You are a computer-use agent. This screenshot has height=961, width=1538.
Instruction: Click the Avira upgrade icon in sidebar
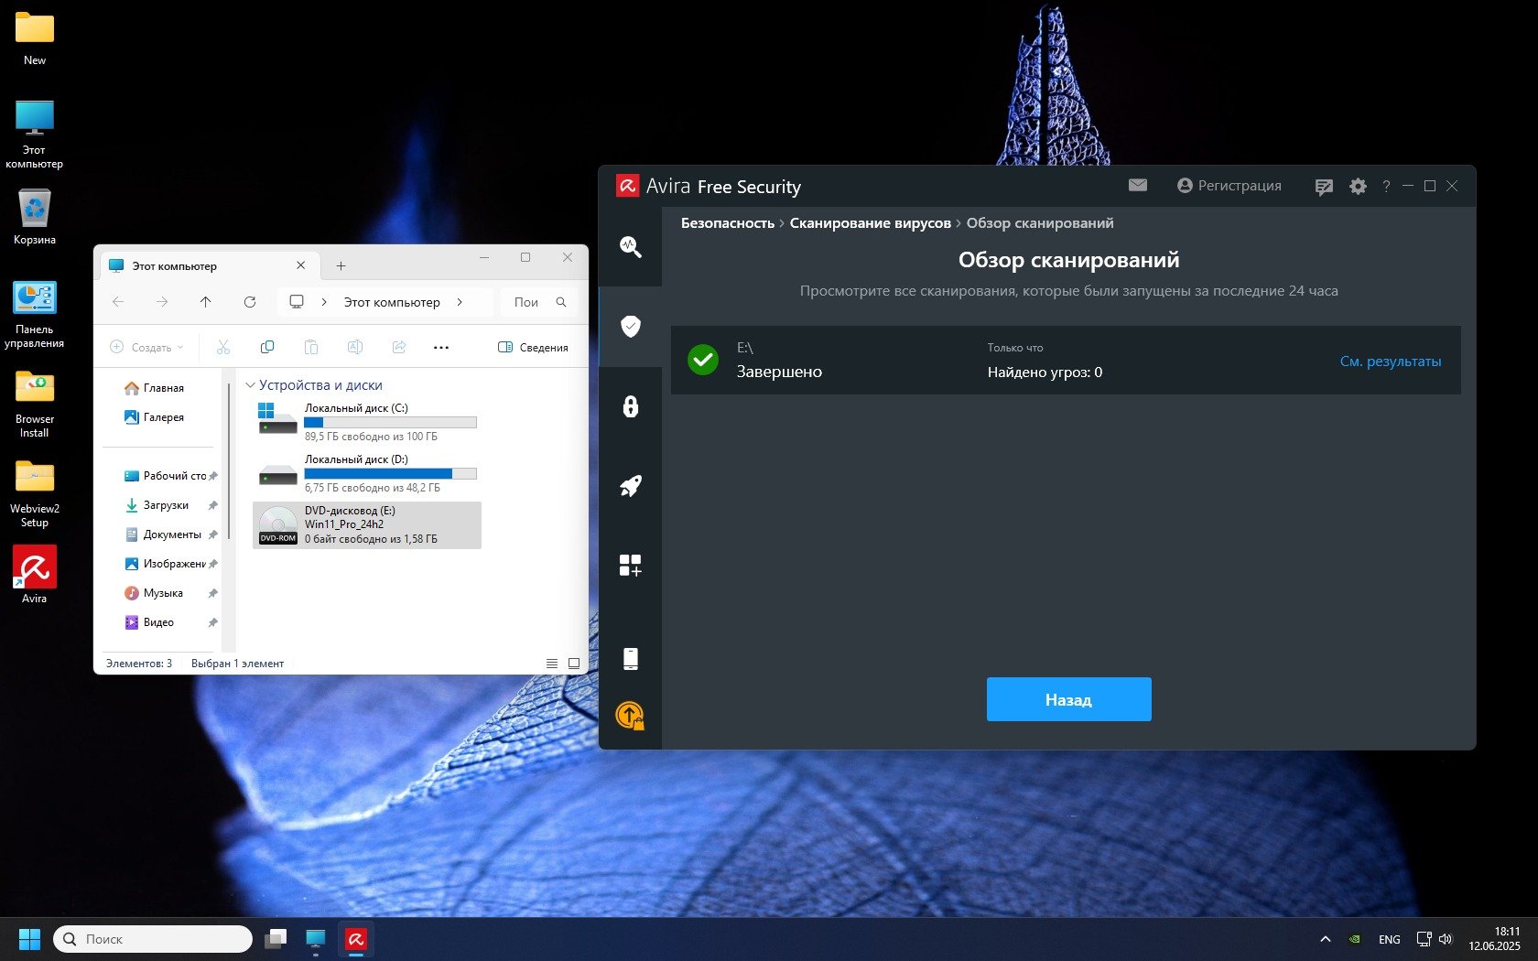click(x=630, y=715)
